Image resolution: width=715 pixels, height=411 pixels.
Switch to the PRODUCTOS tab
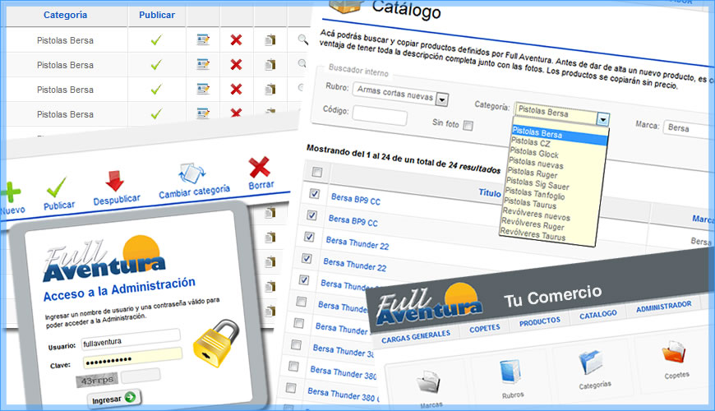coord(539,321)
